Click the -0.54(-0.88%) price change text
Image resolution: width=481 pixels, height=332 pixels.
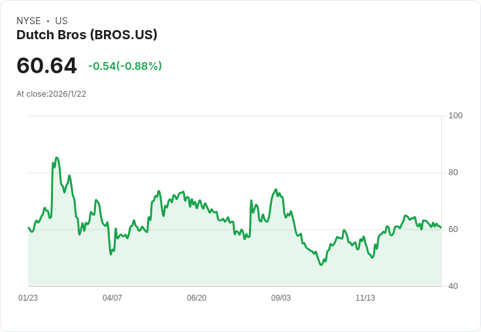click(125, 66)
